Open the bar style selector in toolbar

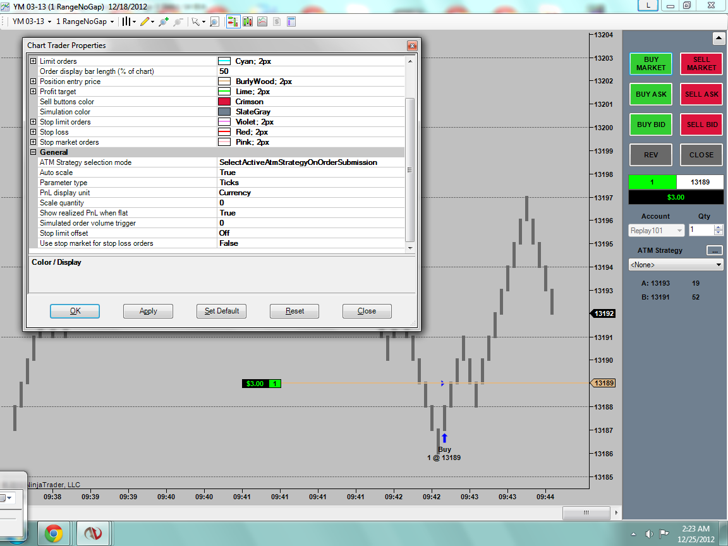(129, 21)
